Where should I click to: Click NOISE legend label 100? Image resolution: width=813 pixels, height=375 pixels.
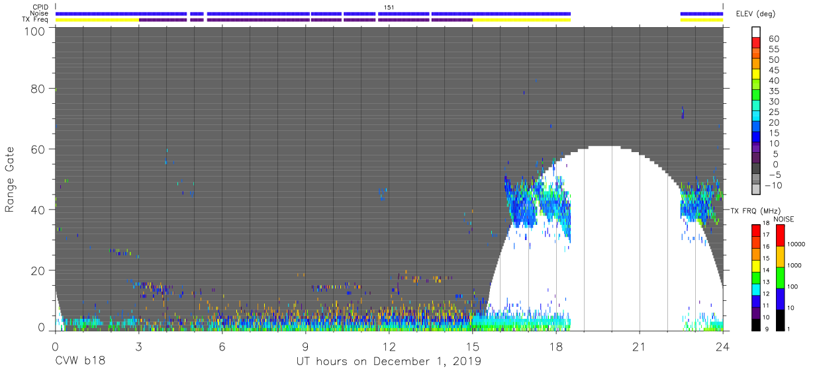(793, 286)
